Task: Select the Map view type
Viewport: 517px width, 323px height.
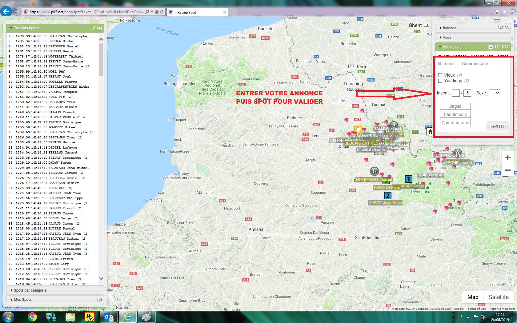Action: pos(473,297)
